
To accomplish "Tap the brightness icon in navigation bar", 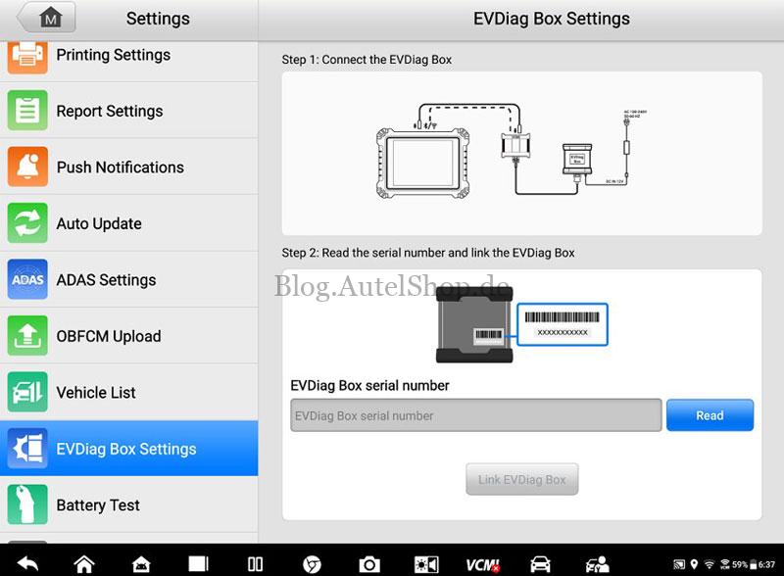I will coord(426,564).
